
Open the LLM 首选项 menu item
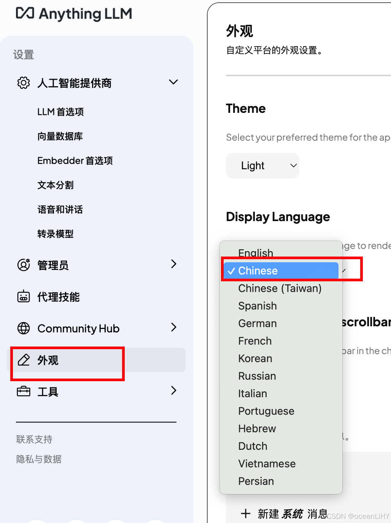pyautogui.click(x=60, y=112)
